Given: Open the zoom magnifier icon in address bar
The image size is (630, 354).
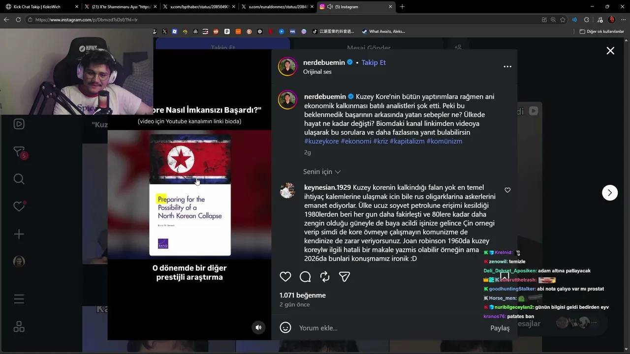Looking at the screenshot, I should [553, 20].
